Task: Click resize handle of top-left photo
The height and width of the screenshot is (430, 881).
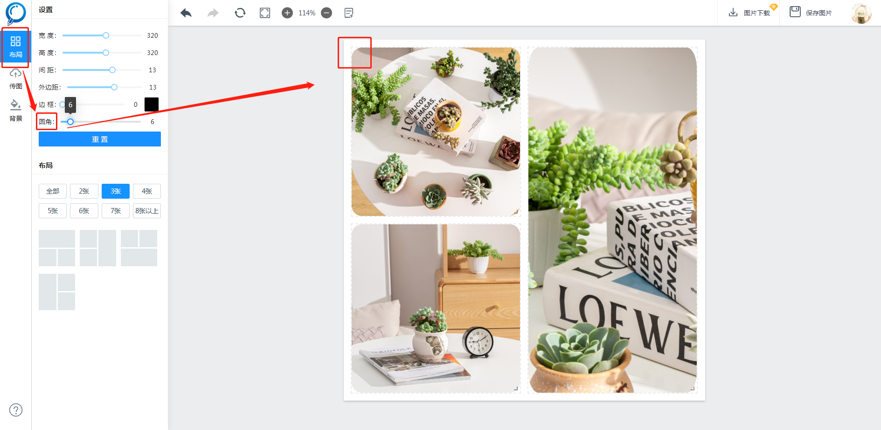Action: tap(516, 212)
